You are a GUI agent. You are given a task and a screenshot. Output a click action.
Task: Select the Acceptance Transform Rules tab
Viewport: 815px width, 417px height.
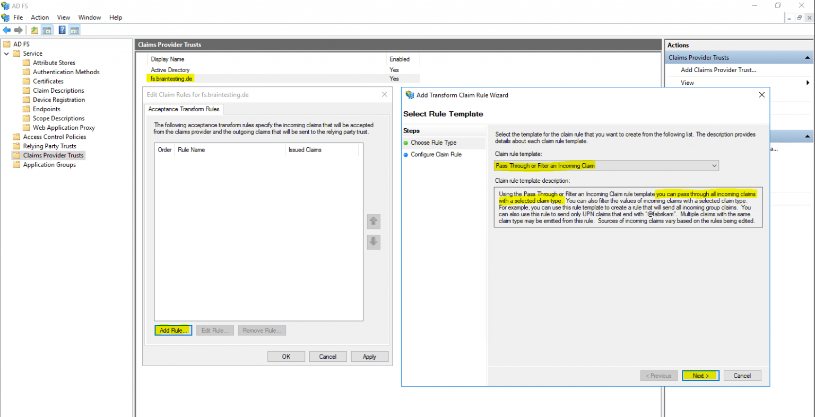click(184, 109)
